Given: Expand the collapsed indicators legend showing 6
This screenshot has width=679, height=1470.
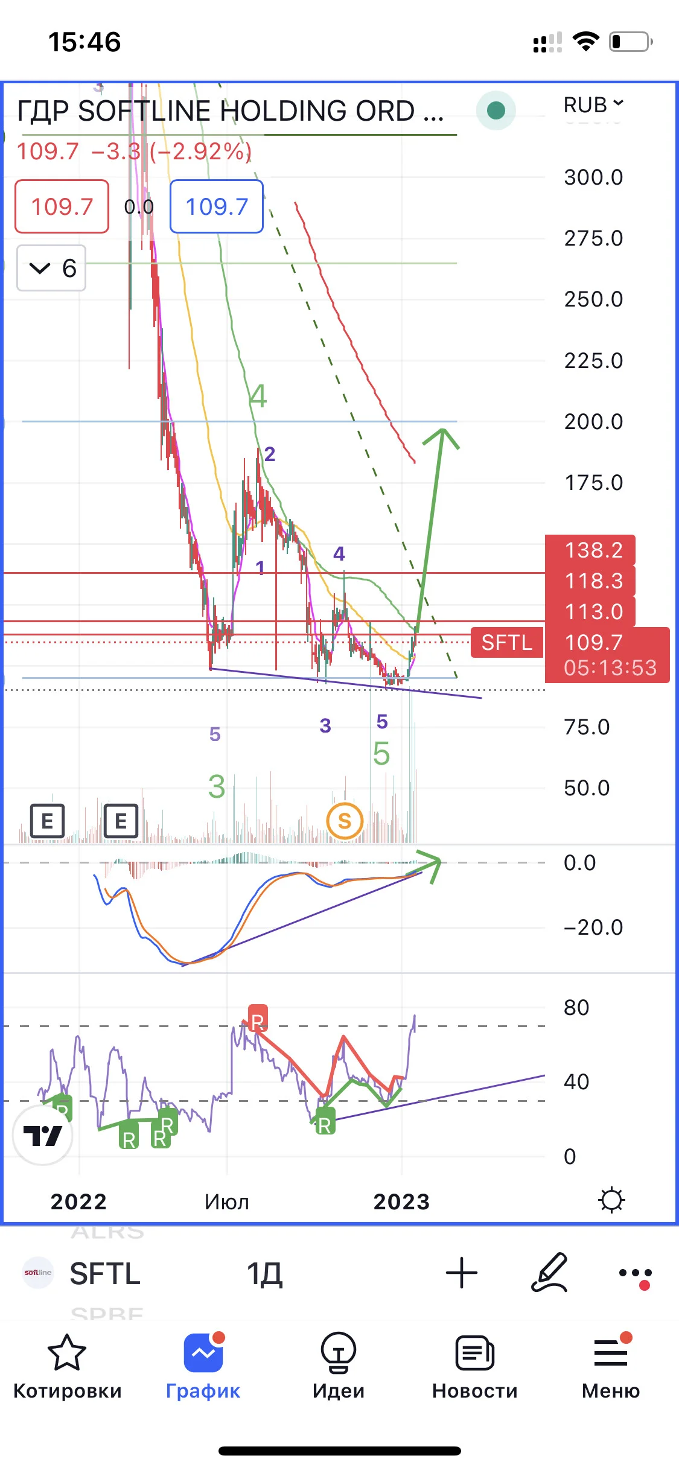Looking at the screenshot, I should pos(51,268).
